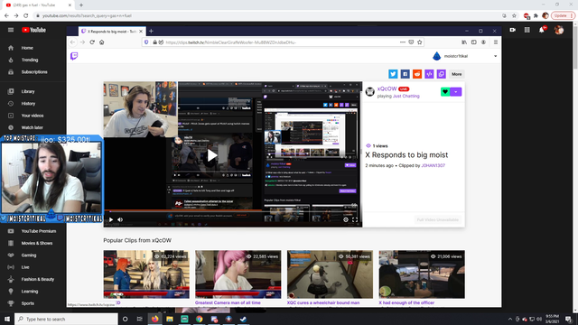The height and width of the screenshot is (325, 578).
Task: Switch to the X Responds to big moist tab
Action: click(x=112, y=32)
